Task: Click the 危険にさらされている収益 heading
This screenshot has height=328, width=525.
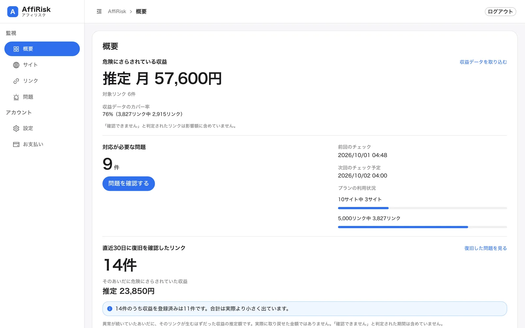Action: pos(135,62)
